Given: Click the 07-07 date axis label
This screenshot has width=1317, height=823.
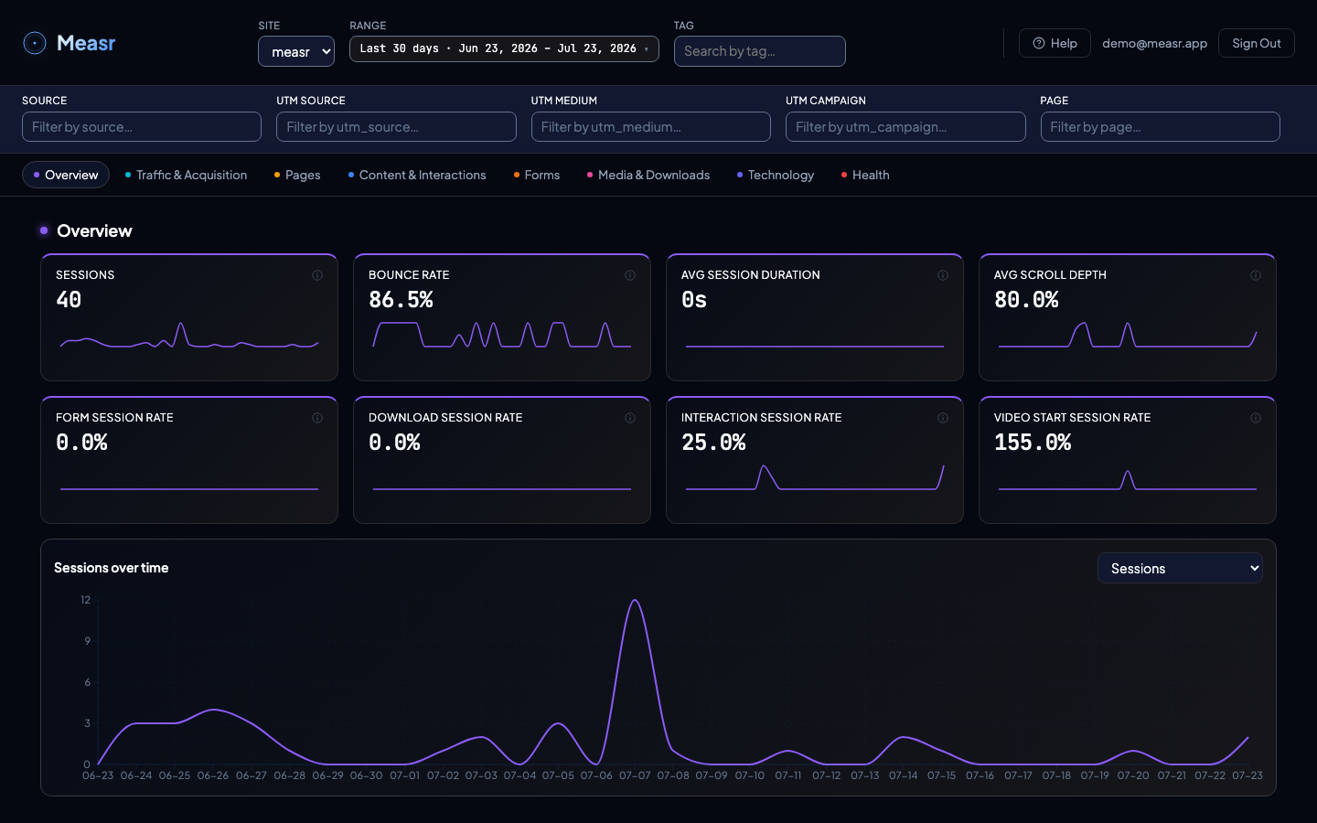Looking at the screenshot, I should click(x=635, y=775).
